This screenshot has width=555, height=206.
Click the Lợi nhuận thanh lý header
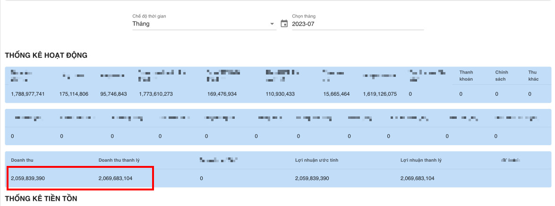[x=421, y=160]
